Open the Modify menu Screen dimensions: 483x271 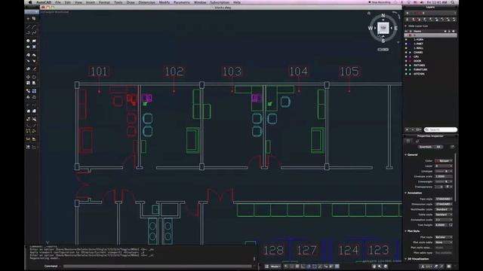[165, 2]
